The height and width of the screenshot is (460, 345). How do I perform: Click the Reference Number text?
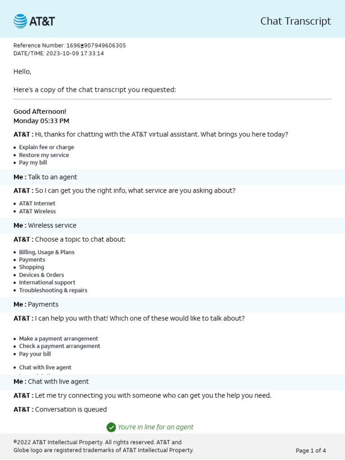click(x=70, y=45)
